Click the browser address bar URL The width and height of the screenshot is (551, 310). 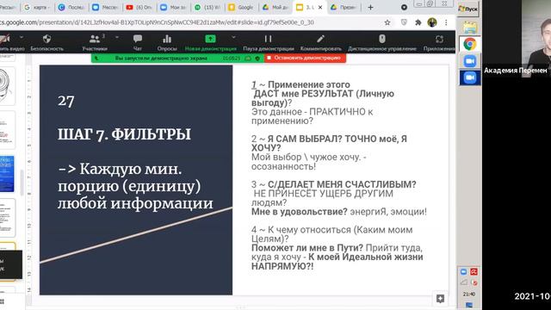157,22
